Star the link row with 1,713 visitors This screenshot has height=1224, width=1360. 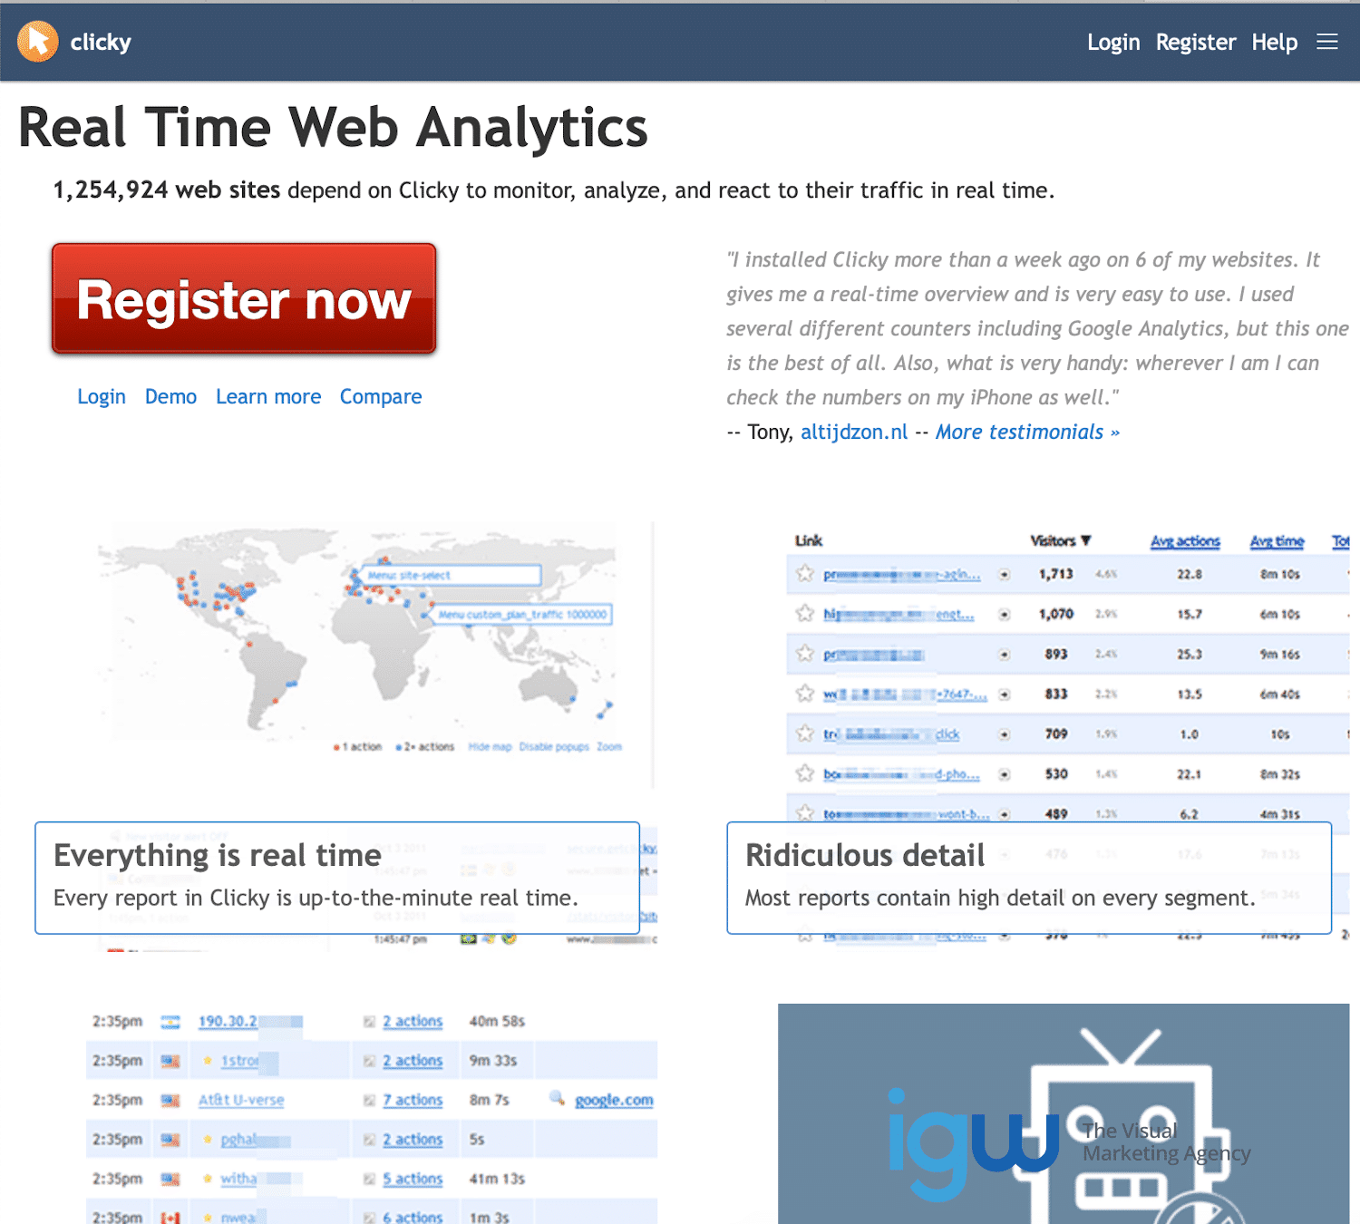[x=804, y=574]
